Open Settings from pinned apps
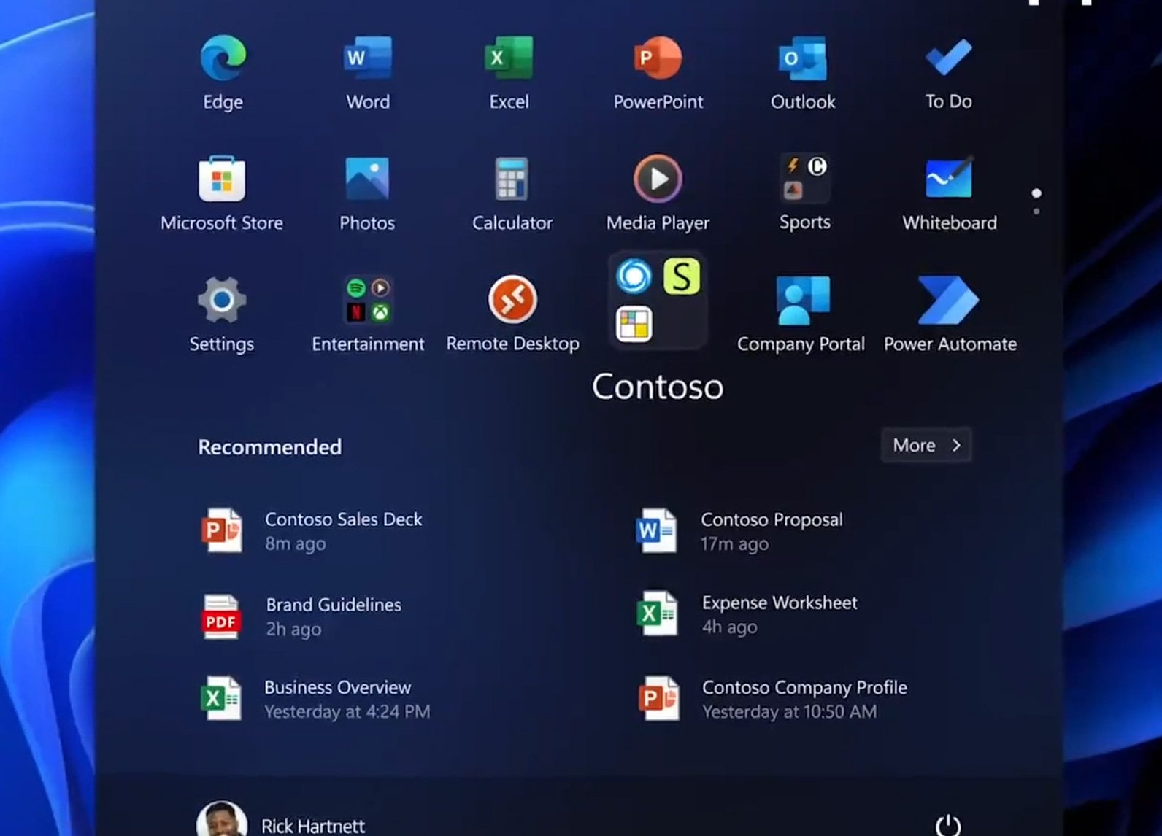The width and height of the screenshot is (1162, 836). click(x=222, y=314)
